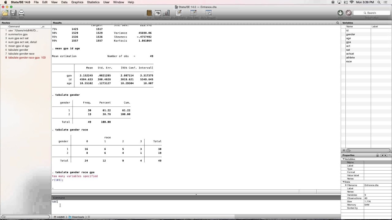Open the Data Browser magnifier grid icon
The height and width of the screenshot is (220, 392).
coord(209,13)
